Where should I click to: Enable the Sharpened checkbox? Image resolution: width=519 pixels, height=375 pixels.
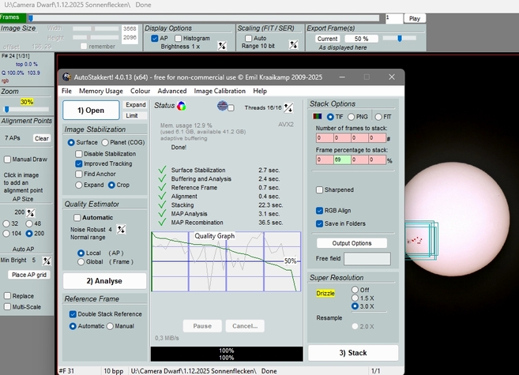click(320, 189)
